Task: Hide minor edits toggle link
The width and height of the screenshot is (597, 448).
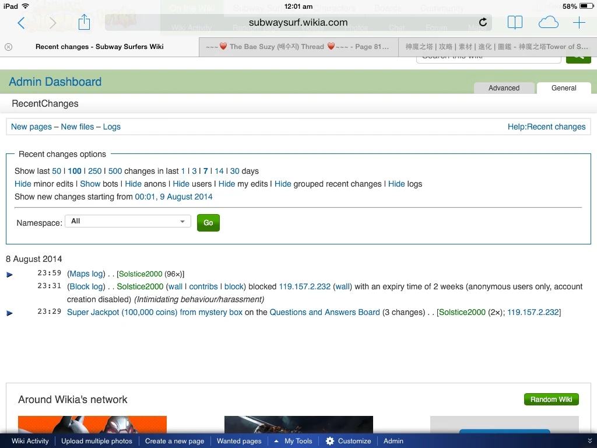Action: pos(23,184)
